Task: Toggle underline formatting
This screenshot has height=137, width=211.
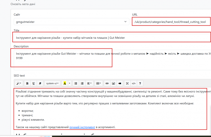Action: (x=34, y=83)
